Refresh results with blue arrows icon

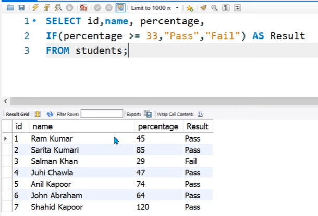pyautogui.click(x=50, y=114)
